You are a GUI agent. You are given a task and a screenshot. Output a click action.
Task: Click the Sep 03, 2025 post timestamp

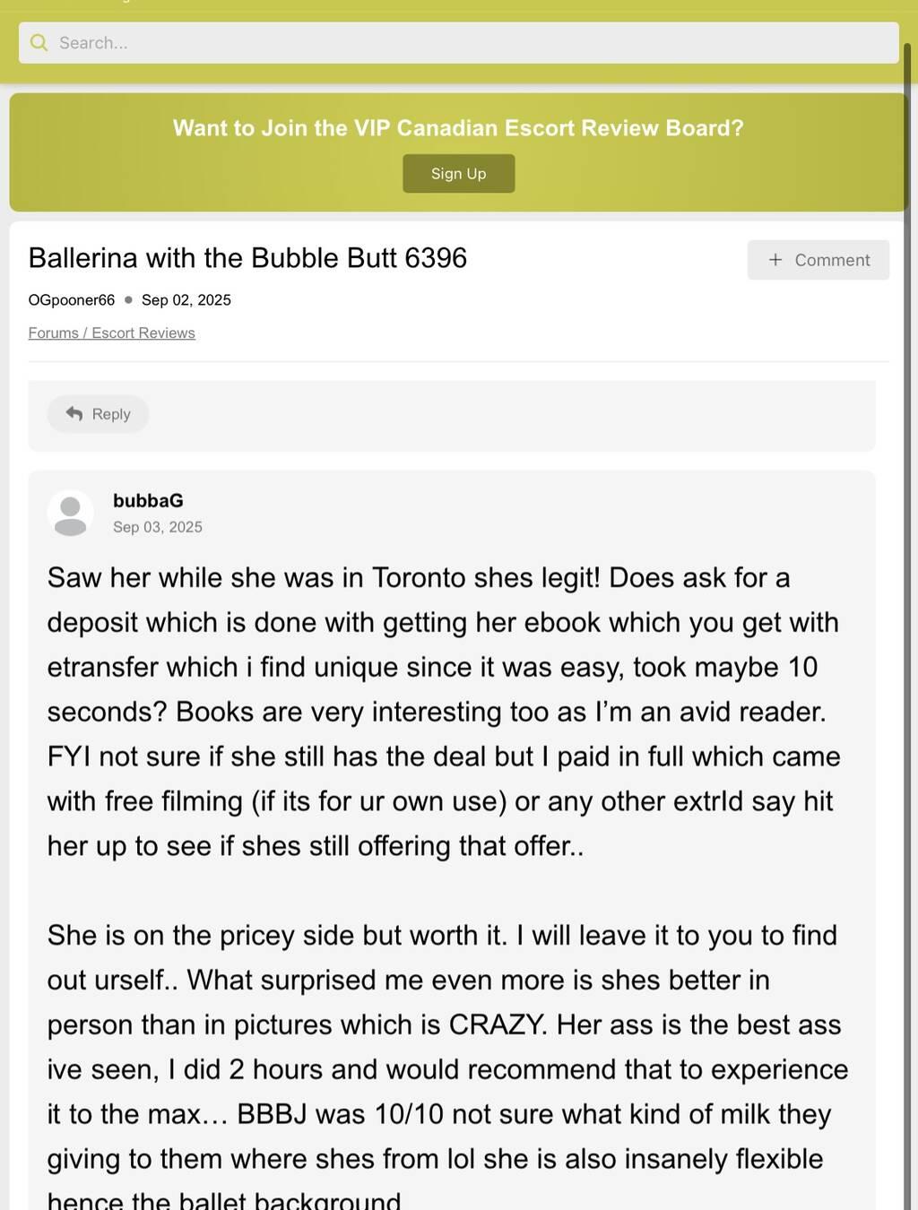tap(158, 527)
